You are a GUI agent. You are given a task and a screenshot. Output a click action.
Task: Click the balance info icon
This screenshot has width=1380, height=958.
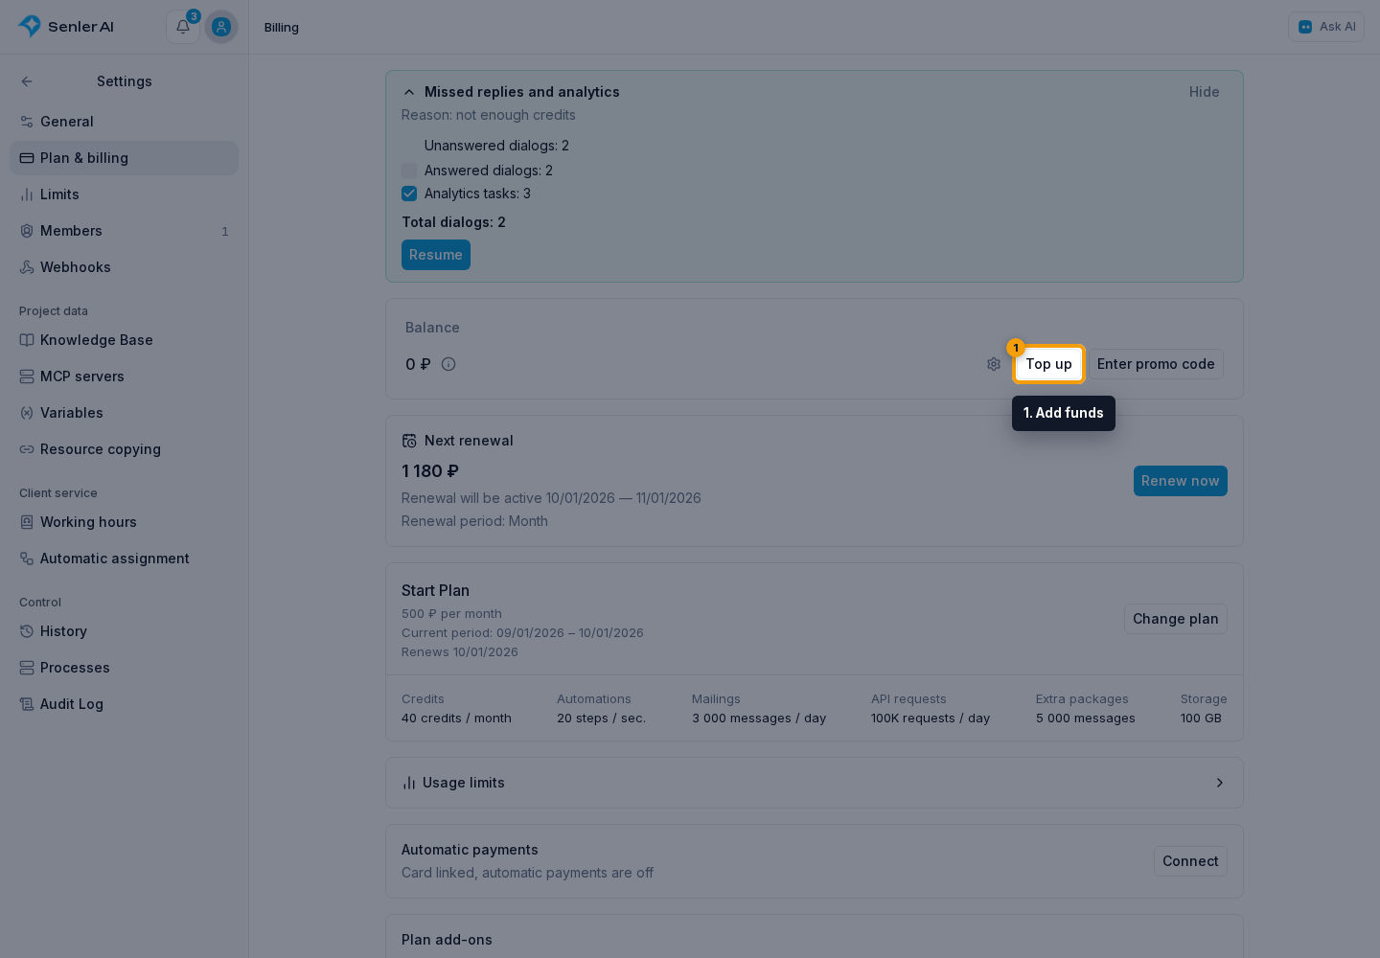tap(448, 364)
